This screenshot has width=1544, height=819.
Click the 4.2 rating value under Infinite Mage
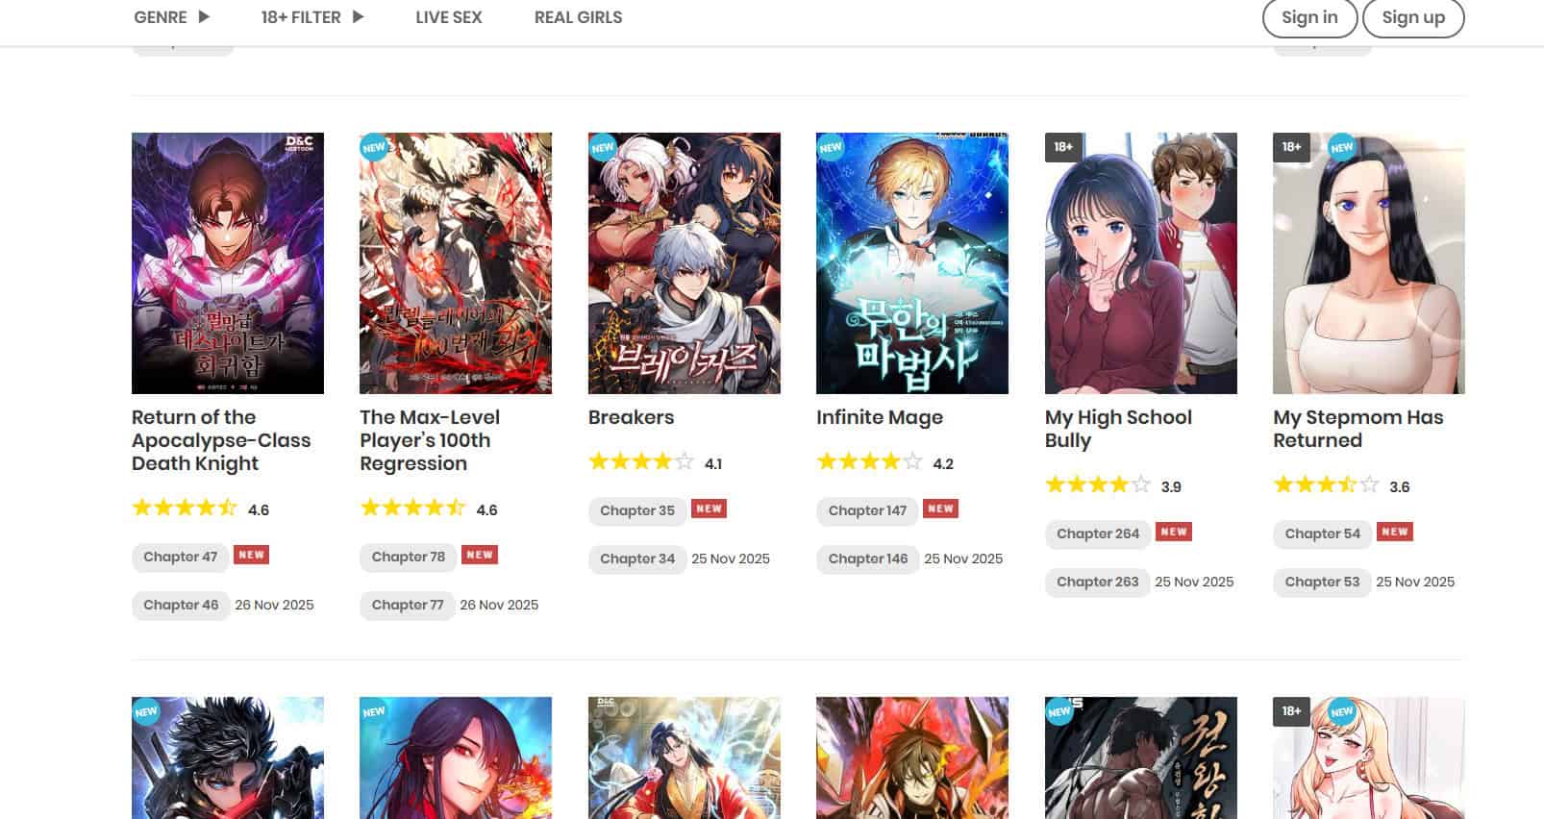click(x=943, y=464)
